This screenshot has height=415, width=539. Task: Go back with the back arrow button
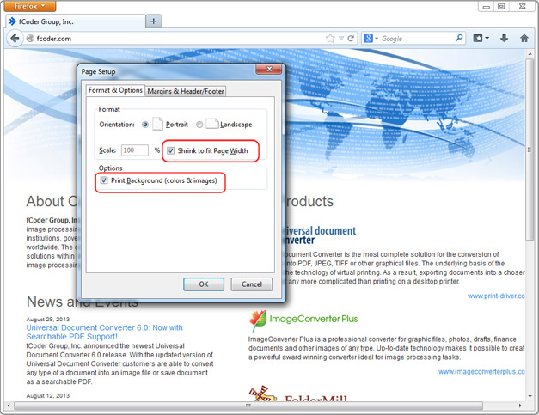(15, 38)
